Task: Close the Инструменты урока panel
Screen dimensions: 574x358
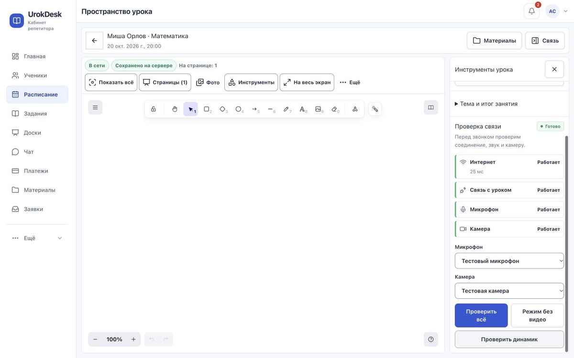Action: (554, 69)
